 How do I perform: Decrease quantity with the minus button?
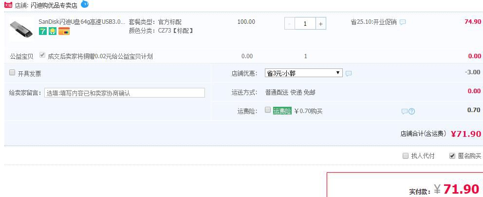tap(290, 24)
